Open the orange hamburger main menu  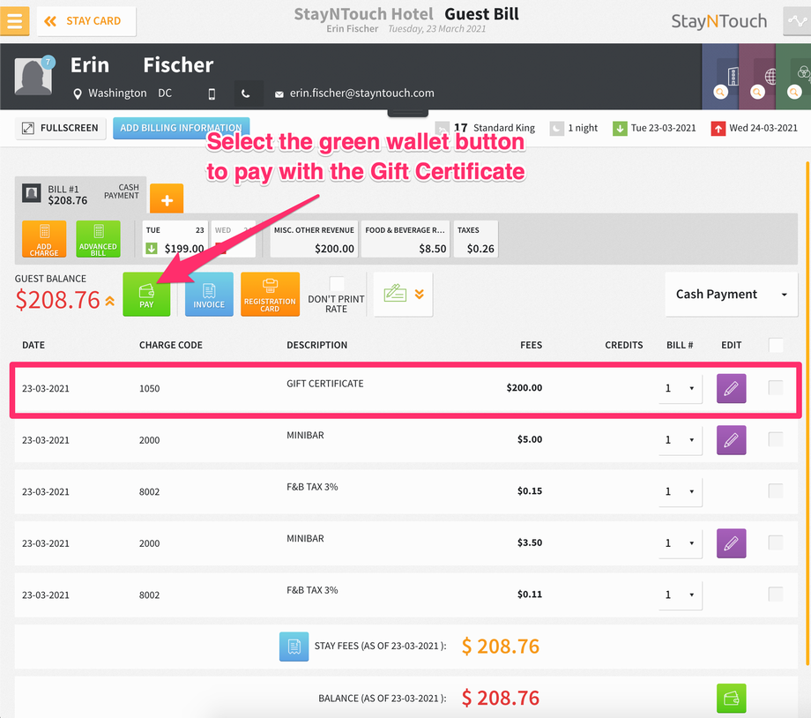14,20
